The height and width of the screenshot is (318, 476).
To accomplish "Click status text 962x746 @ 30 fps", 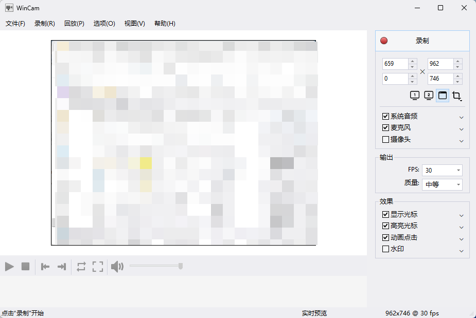I will (412, 313).
